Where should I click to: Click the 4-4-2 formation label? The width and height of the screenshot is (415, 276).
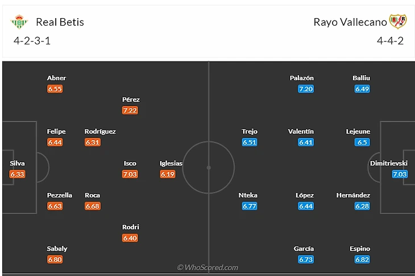(390, 41)
